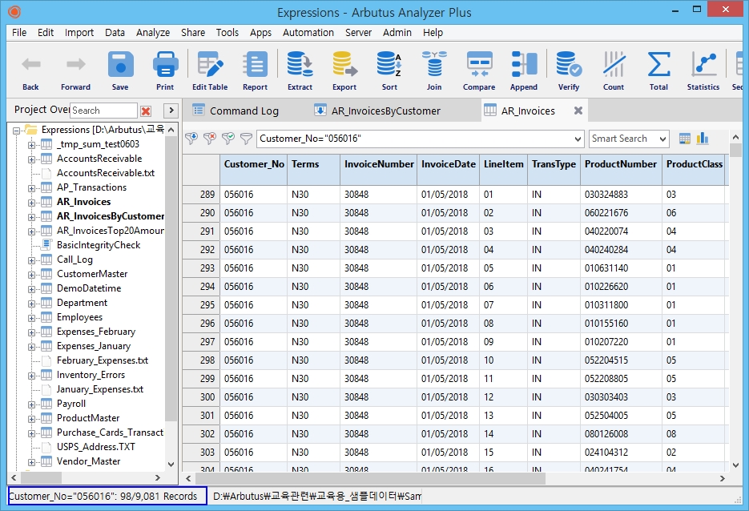
Task: Select BasicIntegrityCheck in the project tree
Action: tap(99, 245)
